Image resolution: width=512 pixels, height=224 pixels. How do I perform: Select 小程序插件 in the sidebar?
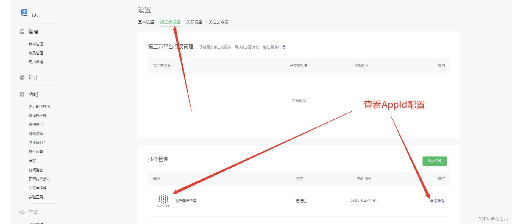(x=38, y=188)
